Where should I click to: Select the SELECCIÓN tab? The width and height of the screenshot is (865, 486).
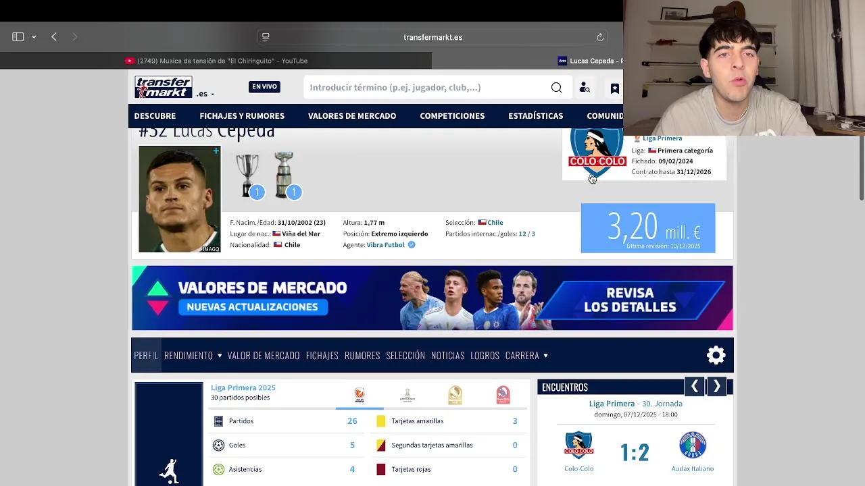405,355
